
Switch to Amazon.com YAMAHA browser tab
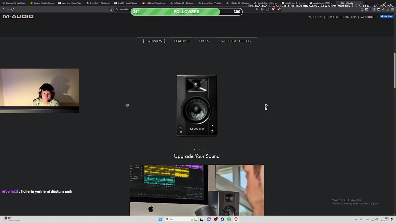(322, 3)
